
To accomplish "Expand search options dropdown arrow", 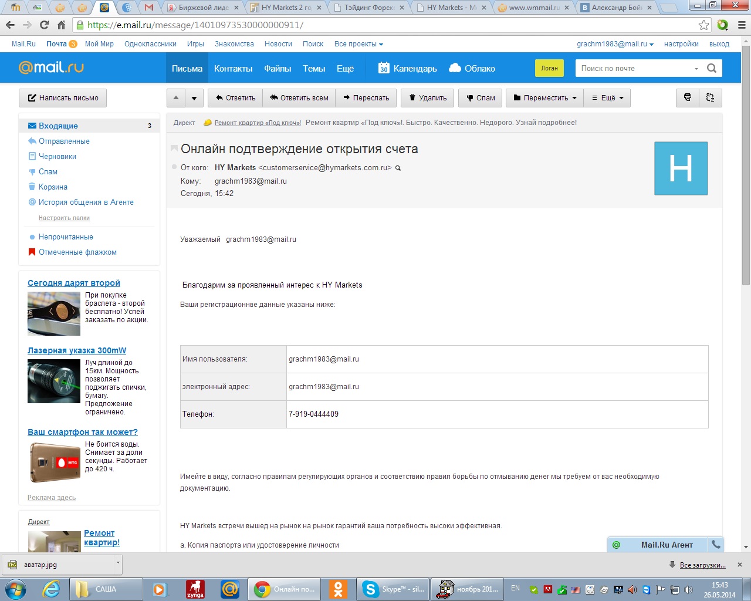I will point(696,69).
